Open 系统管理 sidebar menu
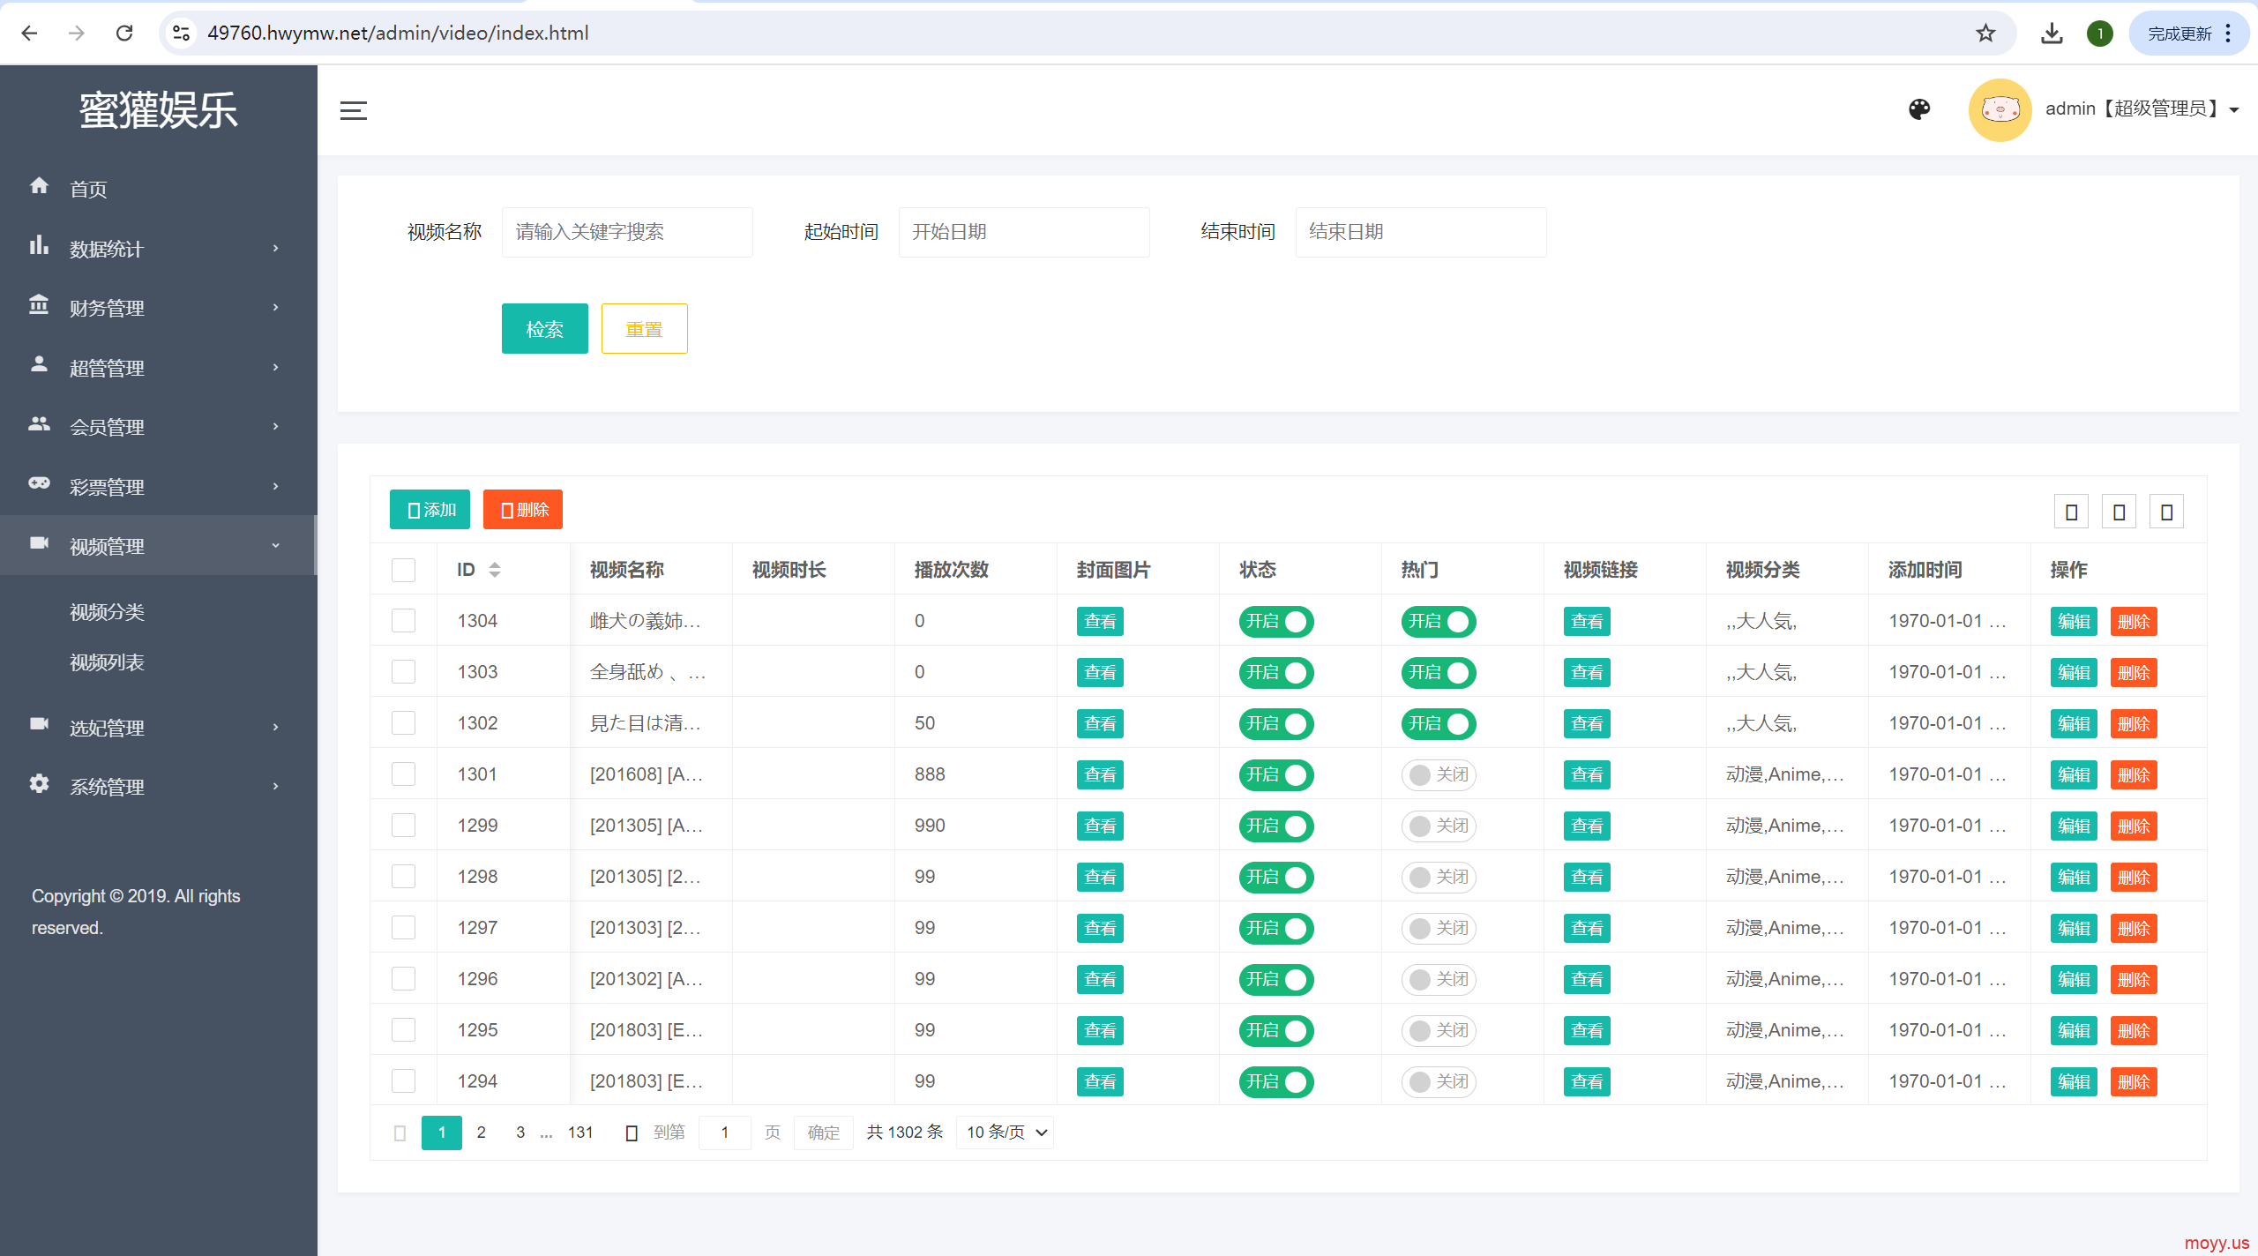 (159, 787)
